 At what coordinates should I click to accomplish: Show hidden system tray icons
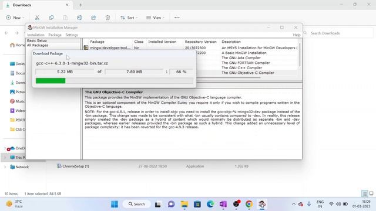pyautogui.click(x=294, y=204)
